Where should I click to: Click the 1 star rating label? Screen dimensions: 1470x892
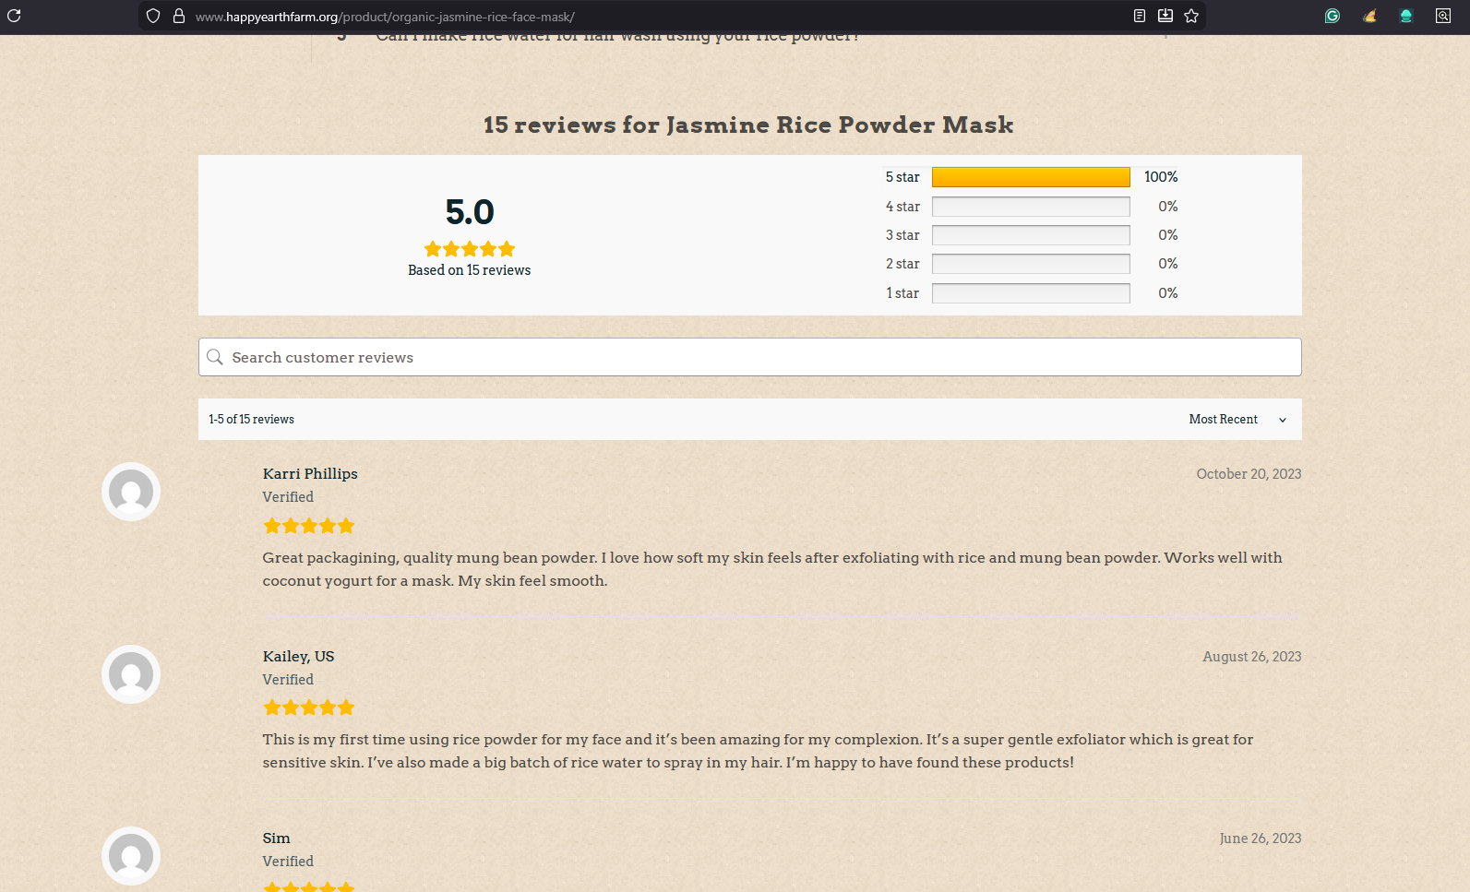(902, 293)
